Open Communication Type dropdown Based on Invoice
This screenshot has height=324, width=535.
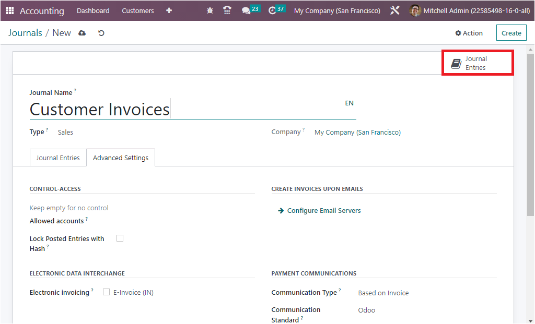point(383,293)
